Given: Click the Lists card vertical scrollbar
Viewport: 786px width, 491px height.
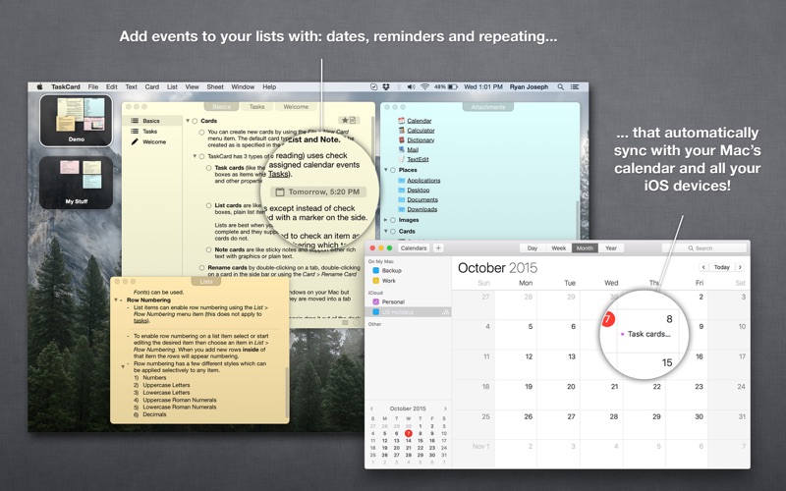Looking at the screenshot, I should [x=287, y=392].
